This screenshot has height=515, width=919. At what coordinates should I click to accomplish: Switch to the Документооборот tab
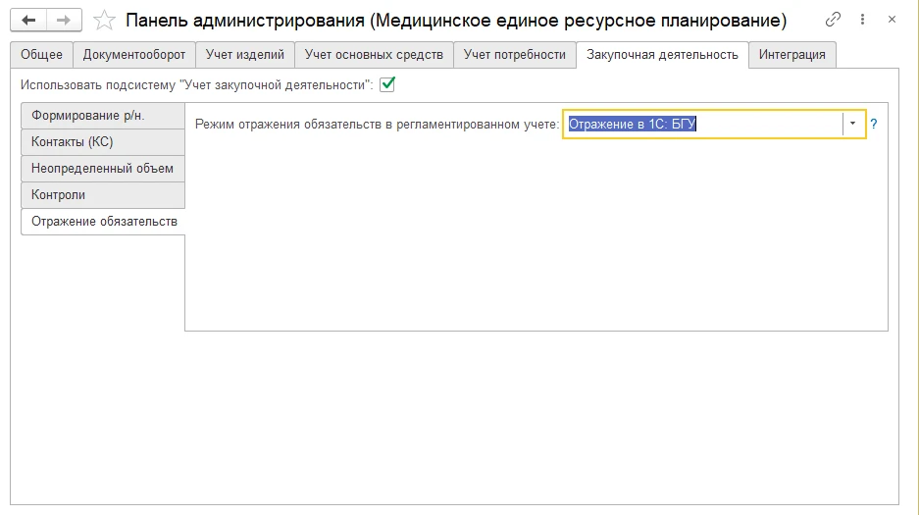click(x=133, y=55)
